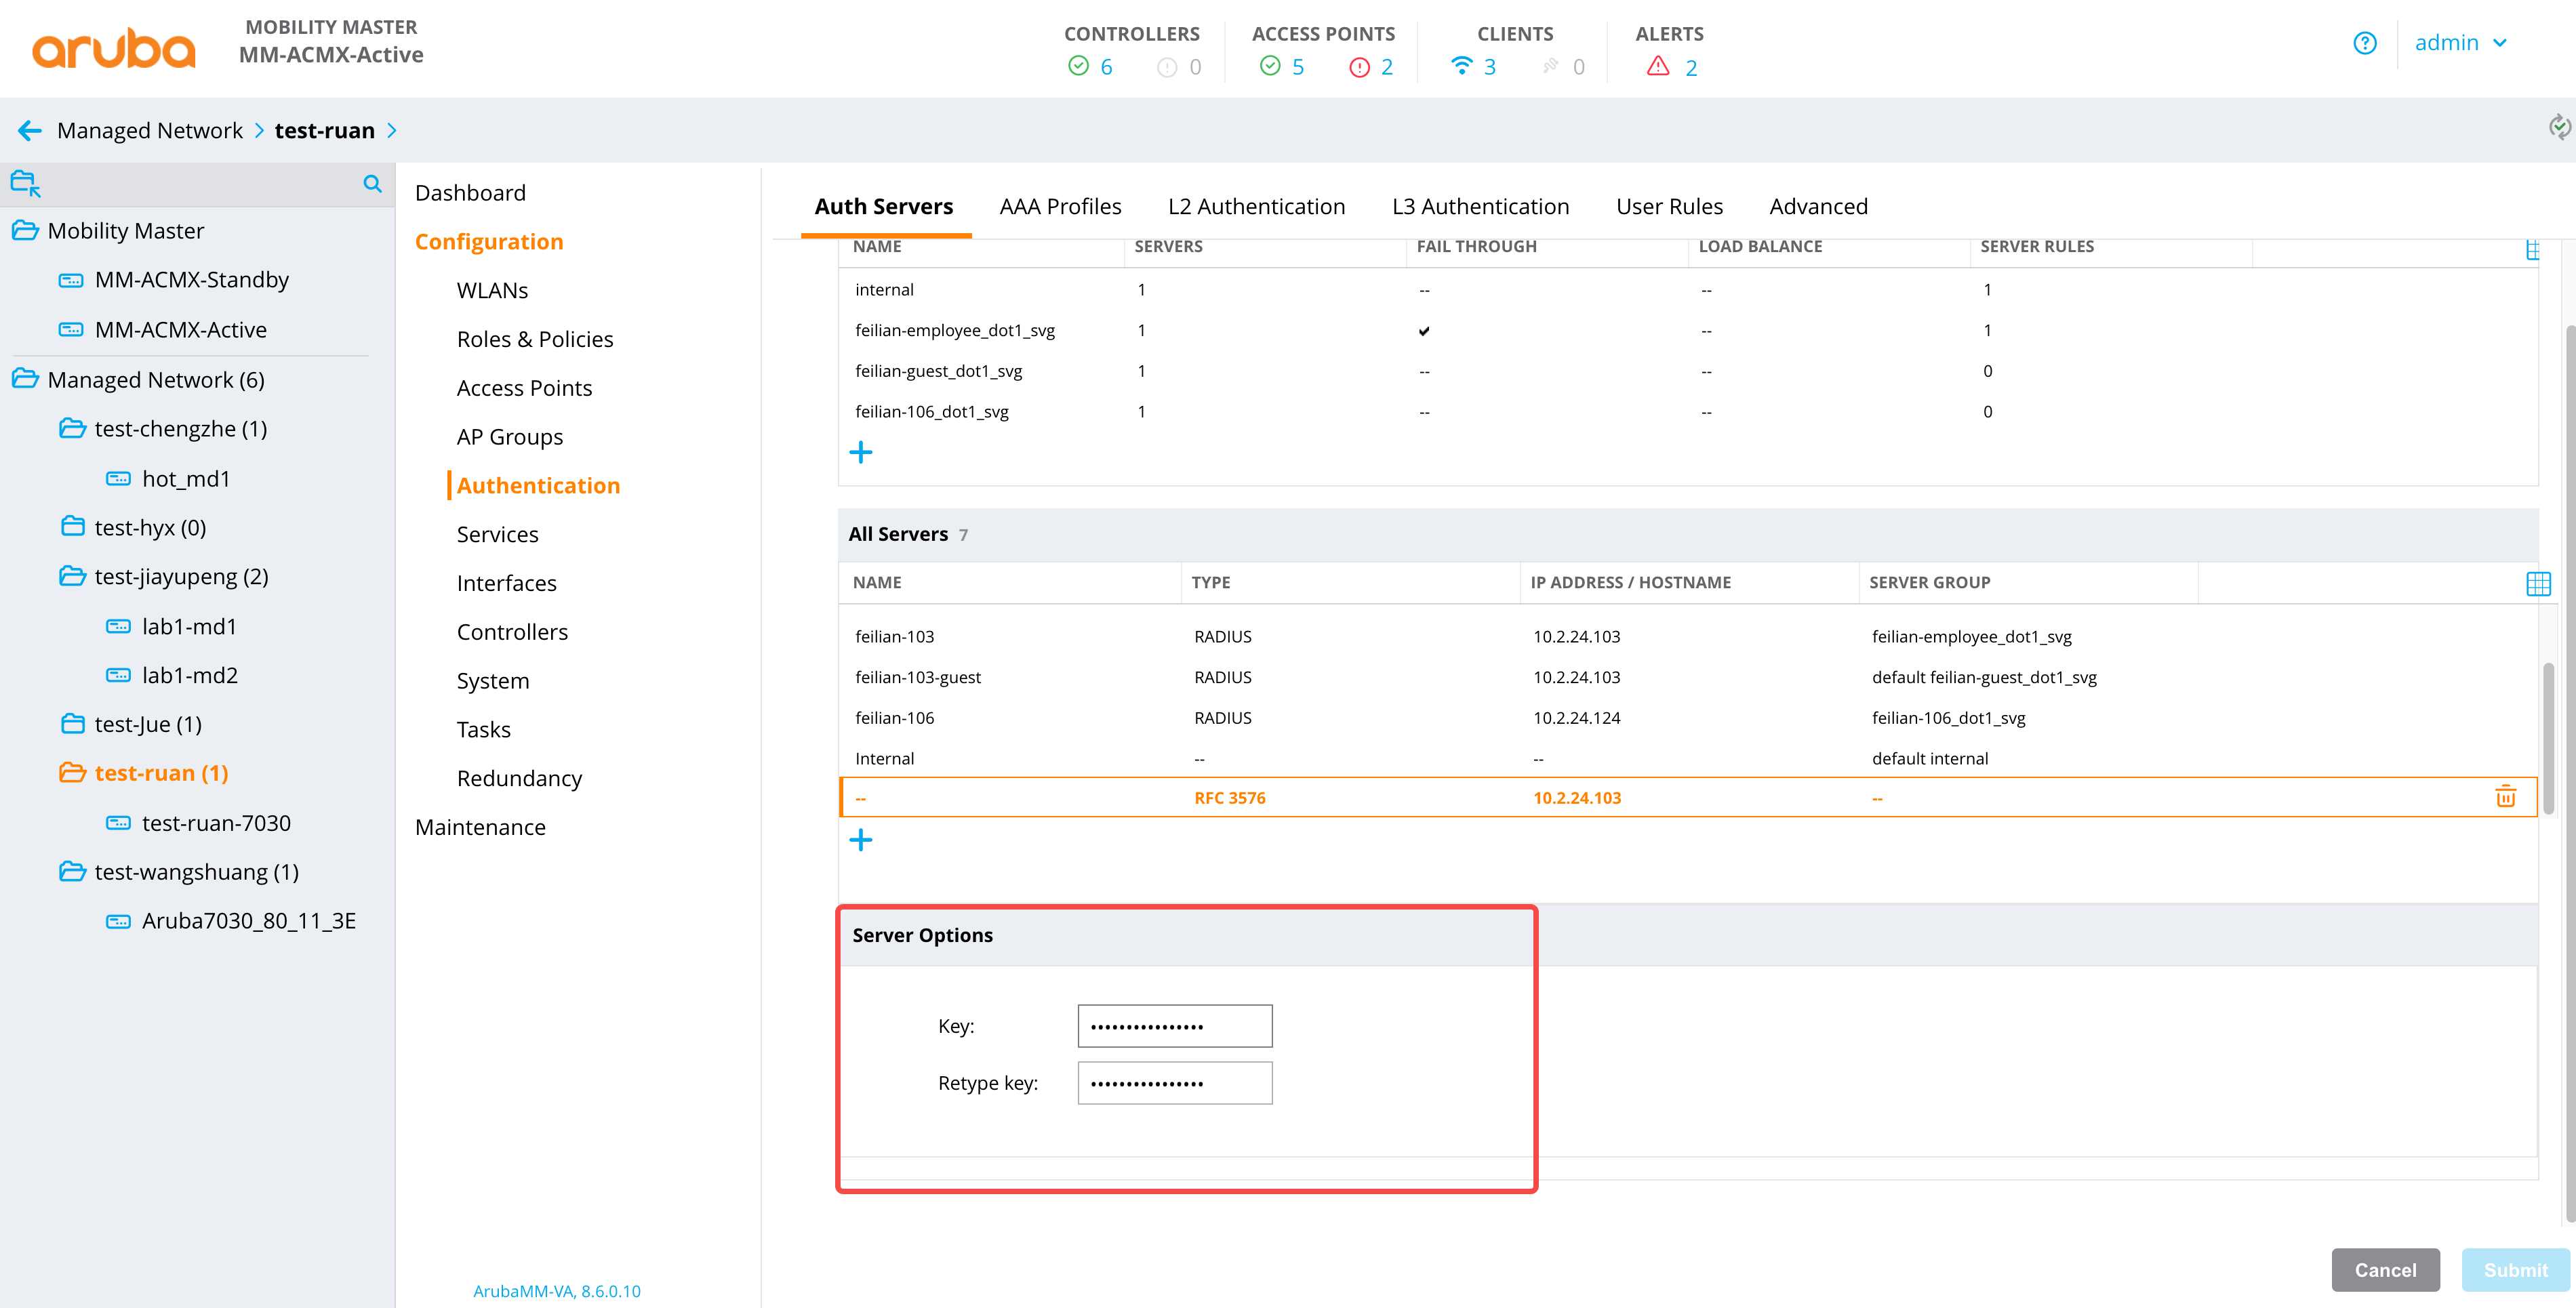Viewport: 2576px width, 1308px height.
Task: Click the All Servers table scrollbar
Action: [2548, 738]
